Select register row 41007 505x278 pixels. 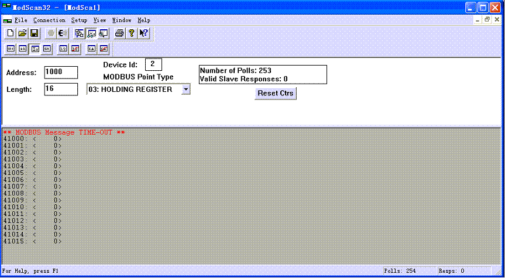[x=32, y=187]
